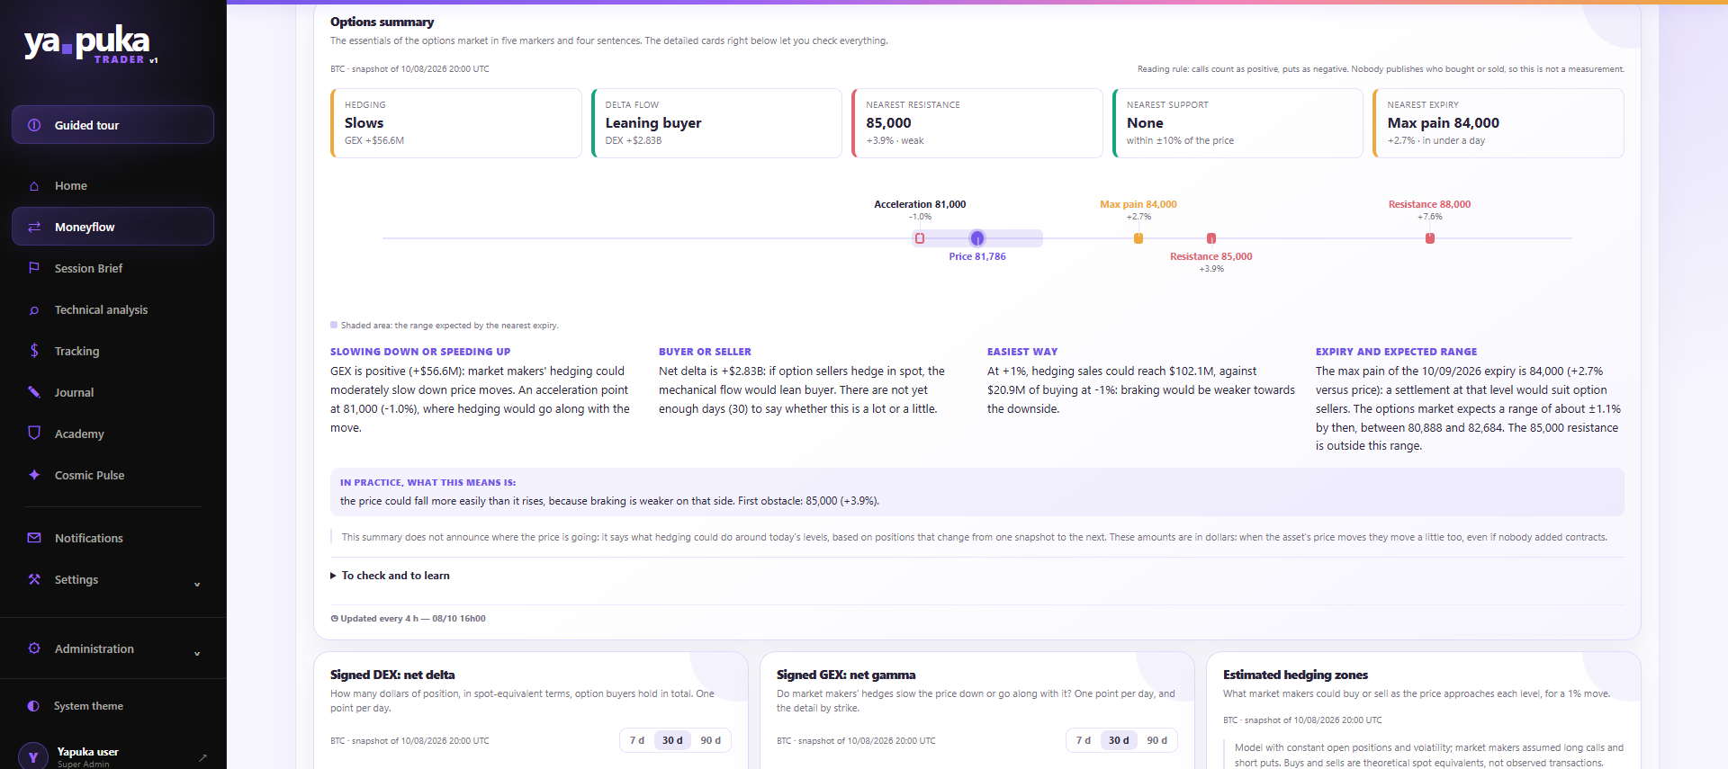This screenshot has height=769, width=1728.
Task: Select 90 d range for Signed GEX
Action: coord(1157,740)
